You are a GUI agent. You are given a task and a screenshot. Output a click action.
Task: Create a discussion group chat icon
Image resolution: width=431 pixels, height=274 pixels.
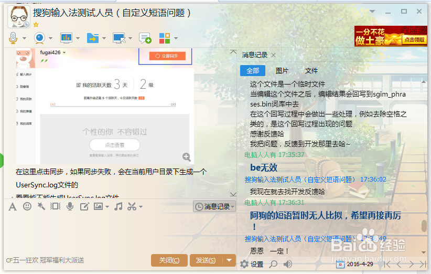click(145, 38)
